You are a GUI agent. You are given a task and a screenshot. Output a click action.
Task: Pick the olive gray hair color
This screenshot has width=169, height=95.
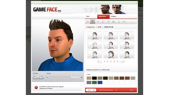tap(100, 78)
